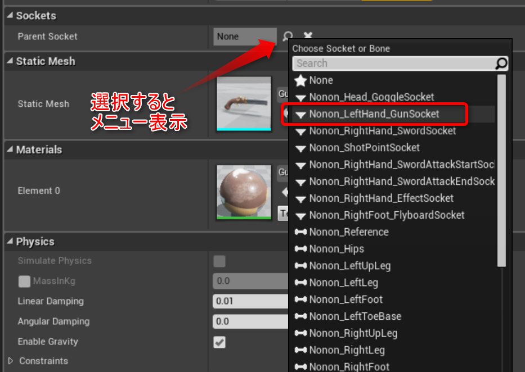Viewport: 525px width, 372px height.
Task: Clear Parent Socket with the X icon
Action: (x=308, y=35)
